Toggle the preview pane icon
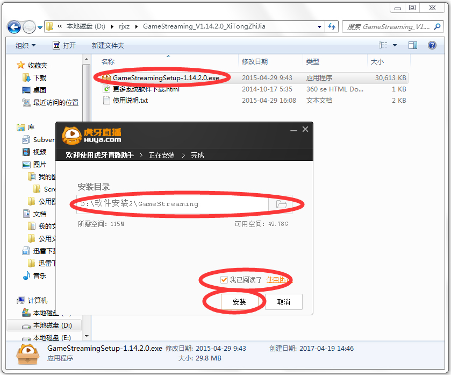 [x=413, y=45]
